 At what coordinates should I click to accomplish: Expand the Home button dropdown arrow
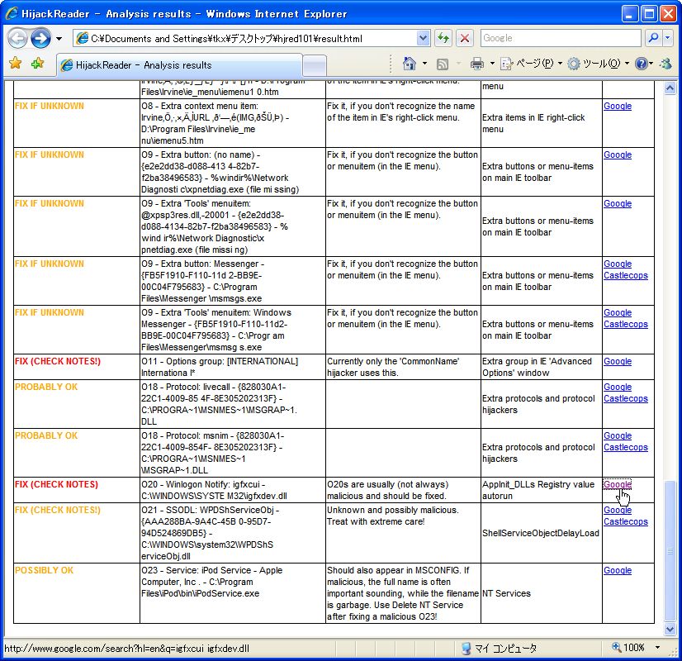coord(425,64)
